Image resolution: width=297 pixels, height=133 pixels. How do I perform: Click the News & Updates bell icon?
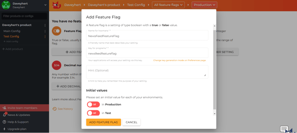pyautogui.click(x=5, y=115)
